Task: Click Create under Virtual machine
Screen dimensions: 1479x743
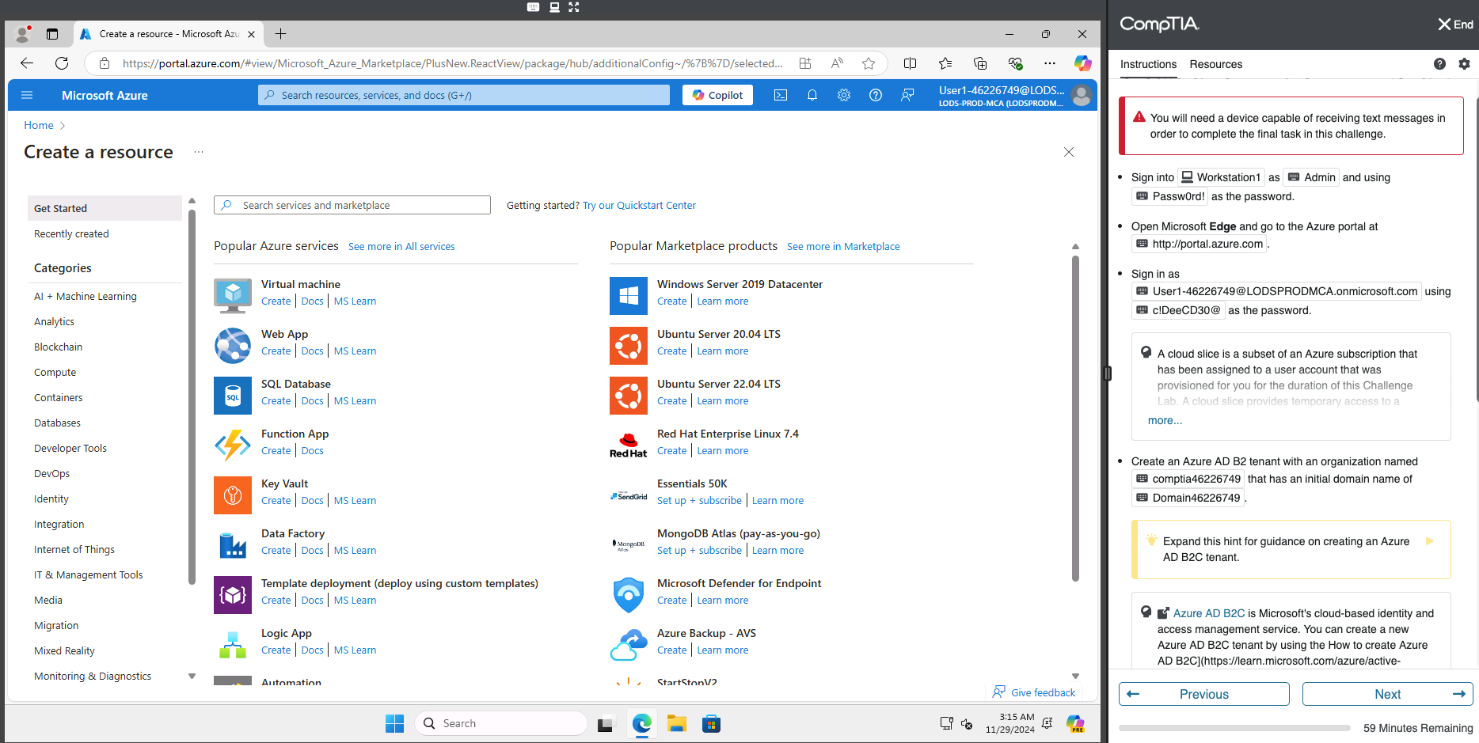Action: [x=276, y=301]
